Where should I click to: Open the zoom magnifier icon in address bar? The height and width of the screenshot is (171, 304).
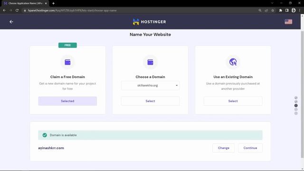(x=260, y=10)
